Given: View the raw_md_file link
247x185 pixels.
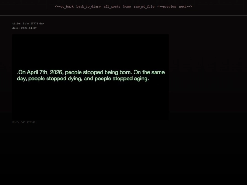Looking at the screenshot, I should [x=144, y=7].
